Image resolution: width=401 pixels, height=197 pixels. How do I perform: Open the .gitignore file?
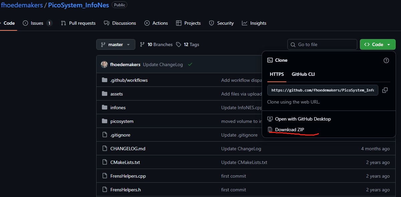120,135
